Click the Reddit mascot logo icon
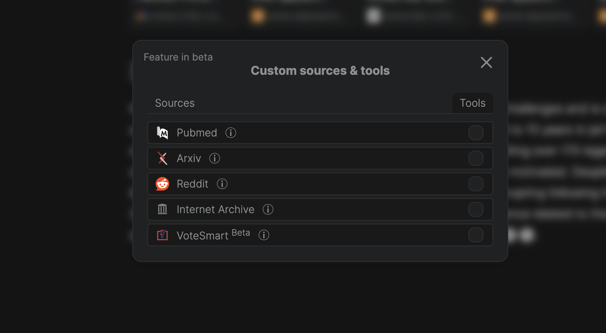 coord(162,184)
